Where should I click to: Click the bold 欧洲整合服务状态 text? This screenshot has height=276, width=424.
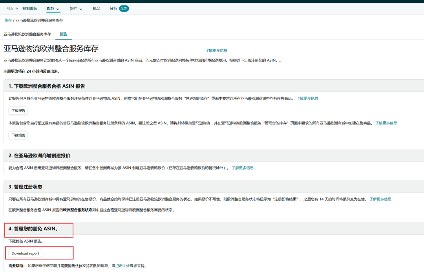(77, 210)
